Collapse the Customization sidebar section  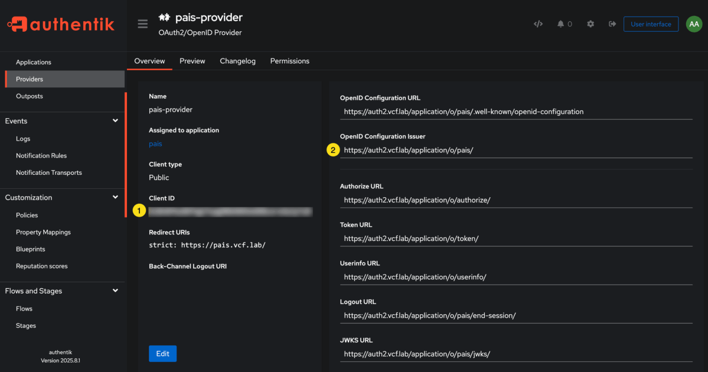point(115,197)
